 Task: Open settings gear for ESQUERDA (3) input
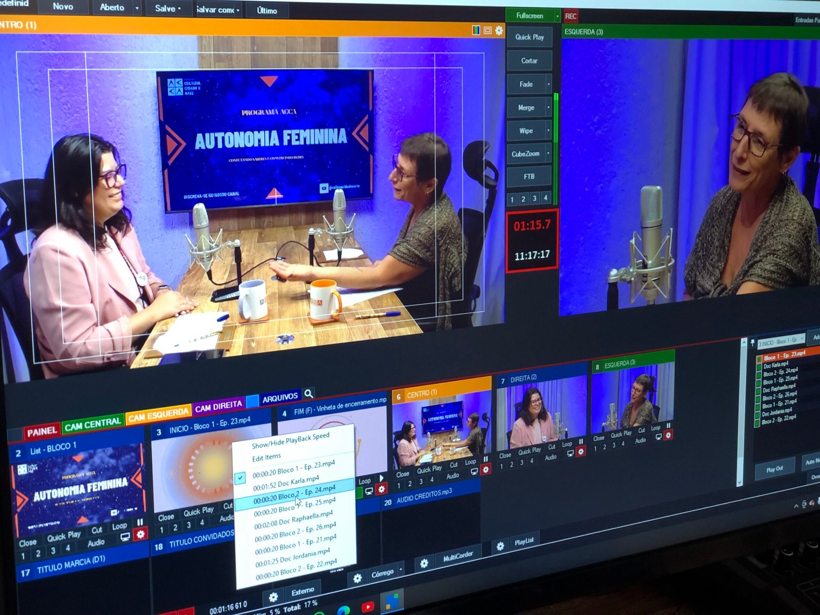(668, 435)
